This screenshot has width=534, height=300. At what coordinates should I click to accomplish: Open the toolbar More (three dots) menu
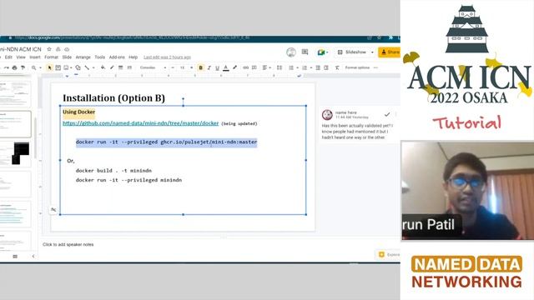(376, 67)
